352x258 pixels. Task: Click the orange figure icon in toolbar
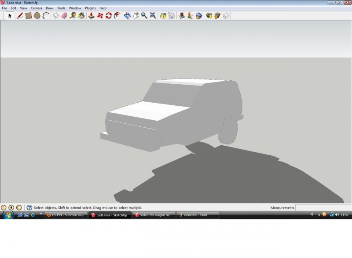click(190, 16)
